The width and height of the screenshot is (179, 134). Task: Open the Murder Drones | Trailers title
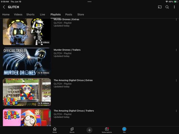(x=67, y=50)
